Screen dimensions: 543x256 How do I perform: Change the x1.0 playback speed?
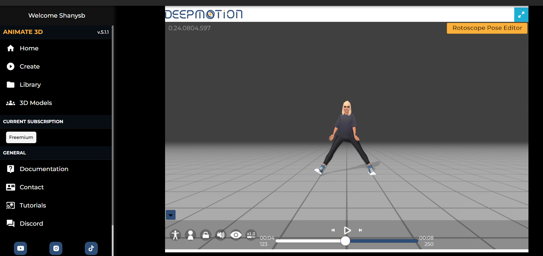tap(251, 235)
